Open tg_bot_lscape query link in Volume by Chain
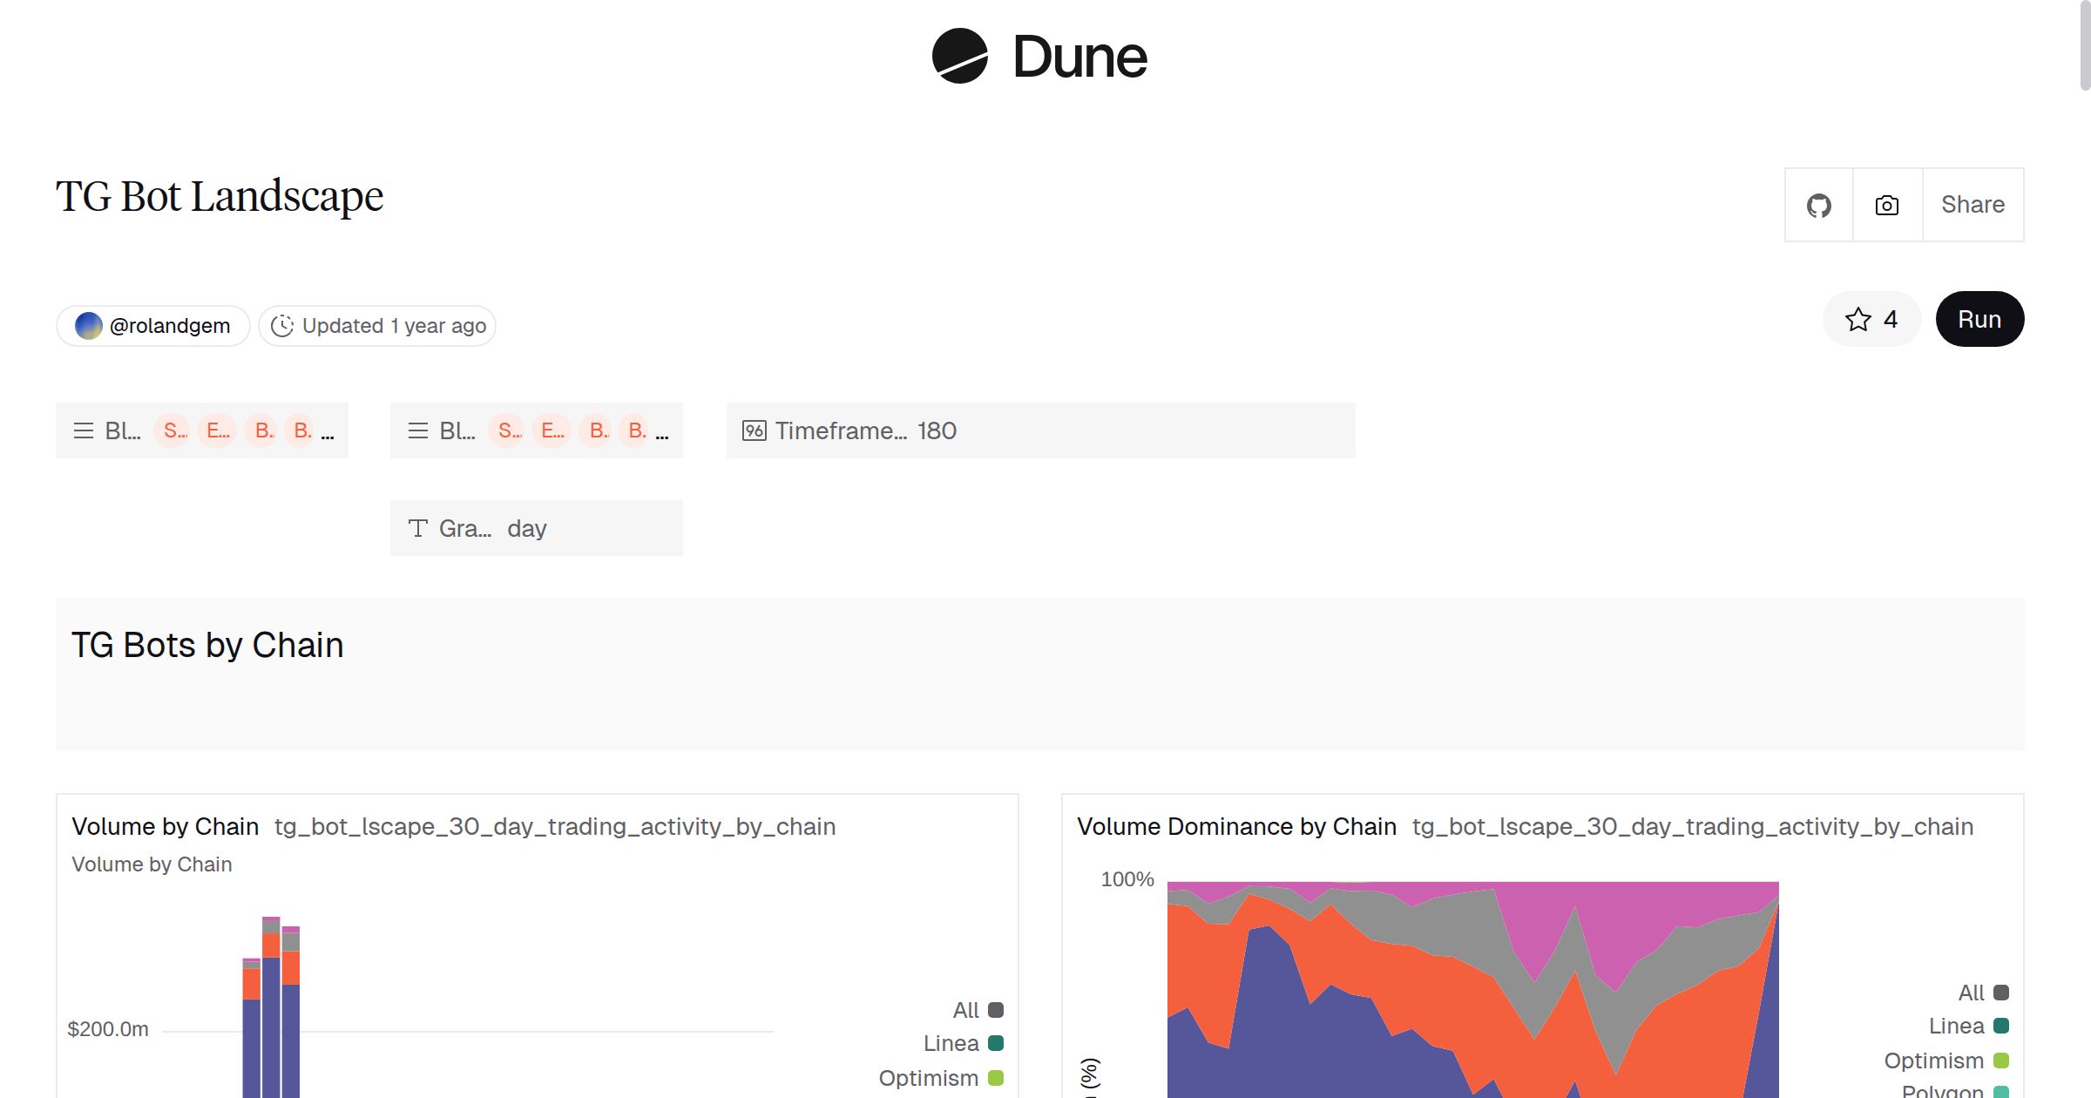Image resolution: width=2091 pixels, height=1098 pixels. click(x=554, y=827)
